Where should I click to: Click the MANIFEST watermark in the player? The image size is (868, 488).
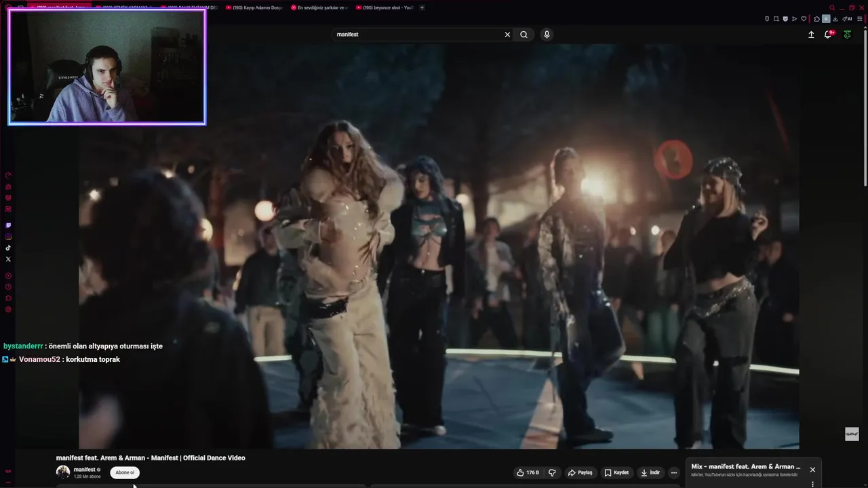852,434
